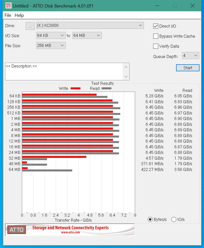Close the ATTO Disk Benchmark window
This screenshot has width=204, height=248.
(x=192, y=6)
